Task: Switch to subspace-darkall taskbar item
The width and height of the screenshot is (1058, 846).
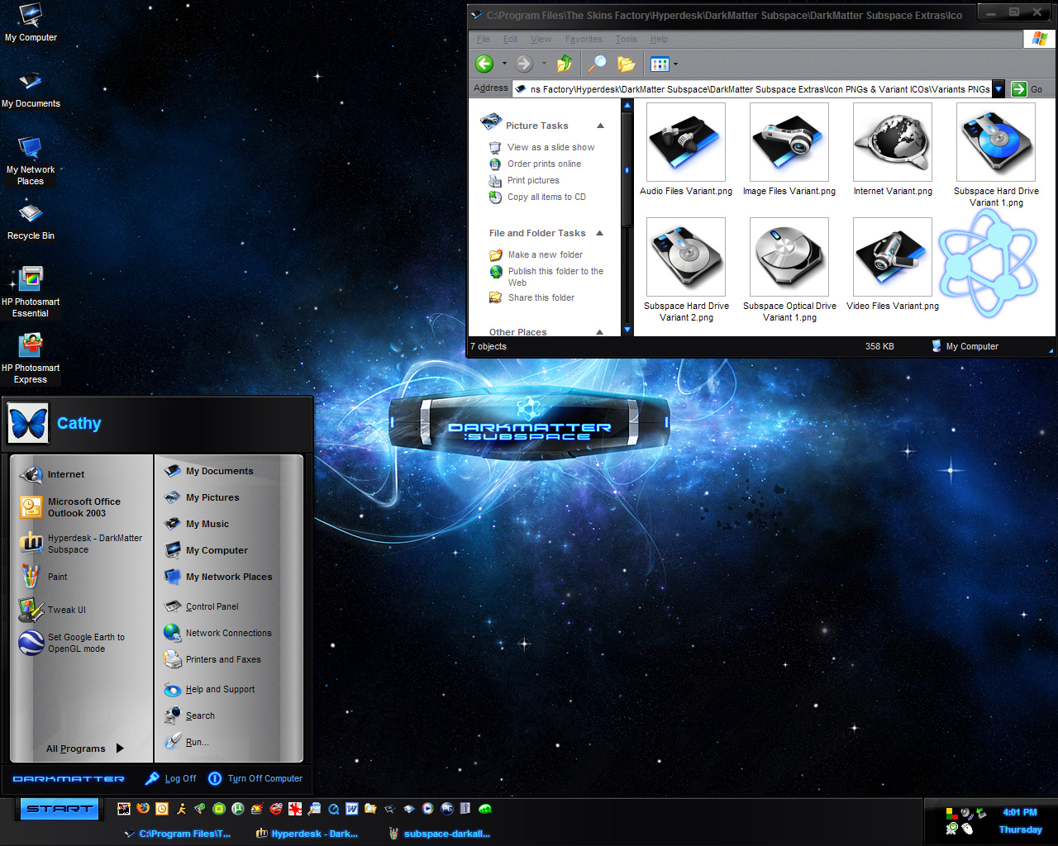Action: click(439, 834)
